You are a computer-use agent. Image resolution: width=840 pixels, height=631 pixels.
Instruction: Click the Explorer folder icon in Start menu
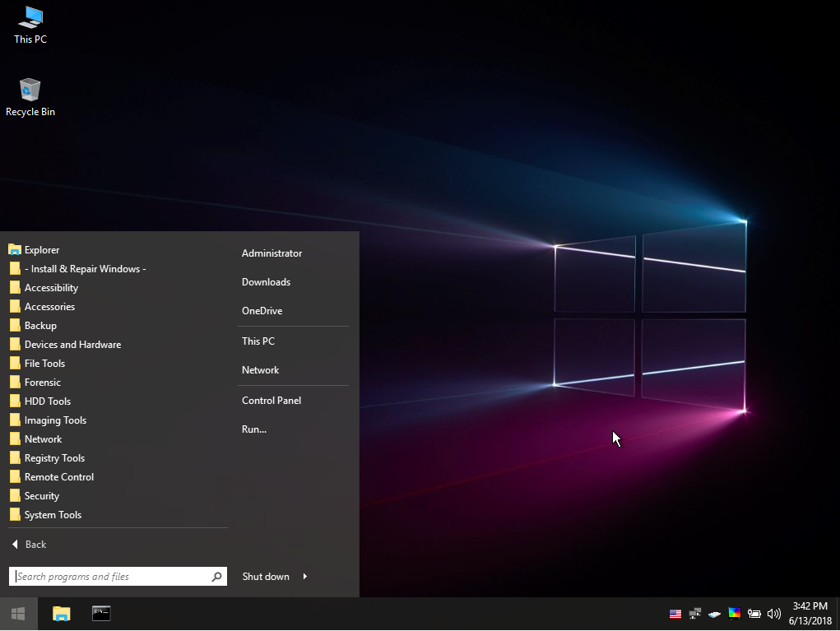[15, 249]
